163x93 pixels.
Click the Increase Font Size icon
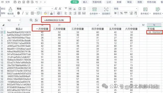pyautogui.click(x=56, y=8)
